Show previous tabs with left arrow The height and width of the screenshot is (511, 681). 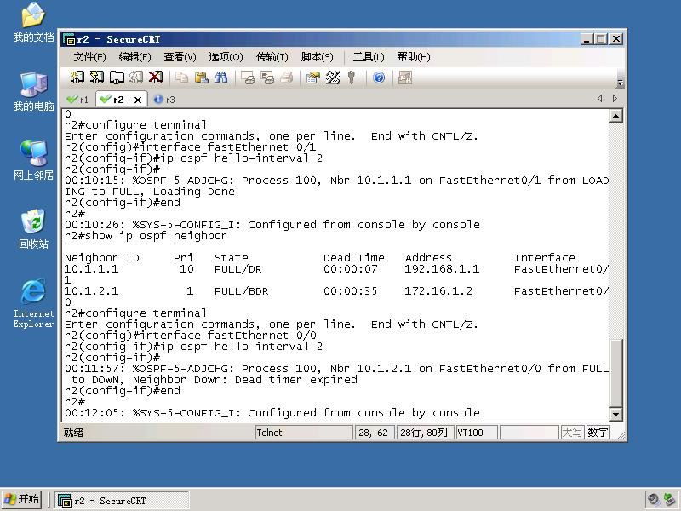coord(600,99)
